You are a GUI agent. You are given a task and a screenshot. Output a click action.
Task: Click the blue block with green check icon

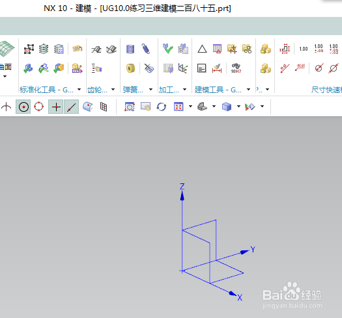29,68
